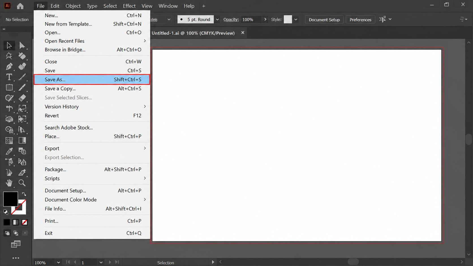Viewport: 473px width, 266px height.
Task: Select the Line Segment tool
Action: (x=22, y=77)
